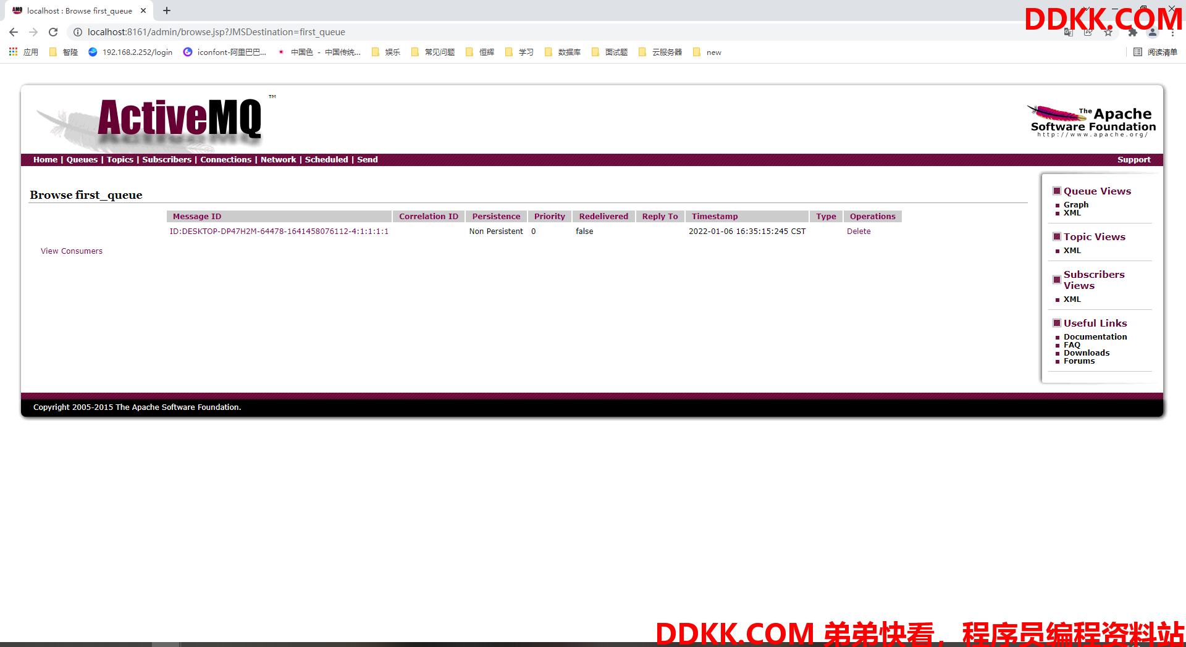
Task: Focus the address bar URL
Action: (216, 32)
